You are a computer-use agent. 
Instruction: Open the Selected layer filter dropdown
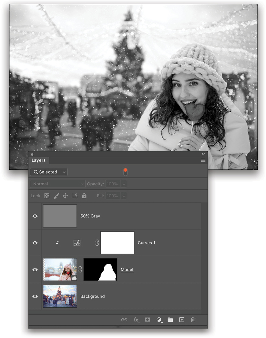(48, 172)
